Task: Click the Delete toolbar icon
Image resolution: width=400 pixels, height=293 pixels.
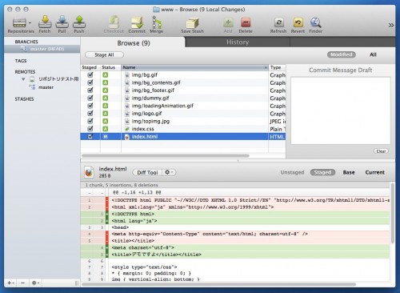Action: [x=246, y=22]
